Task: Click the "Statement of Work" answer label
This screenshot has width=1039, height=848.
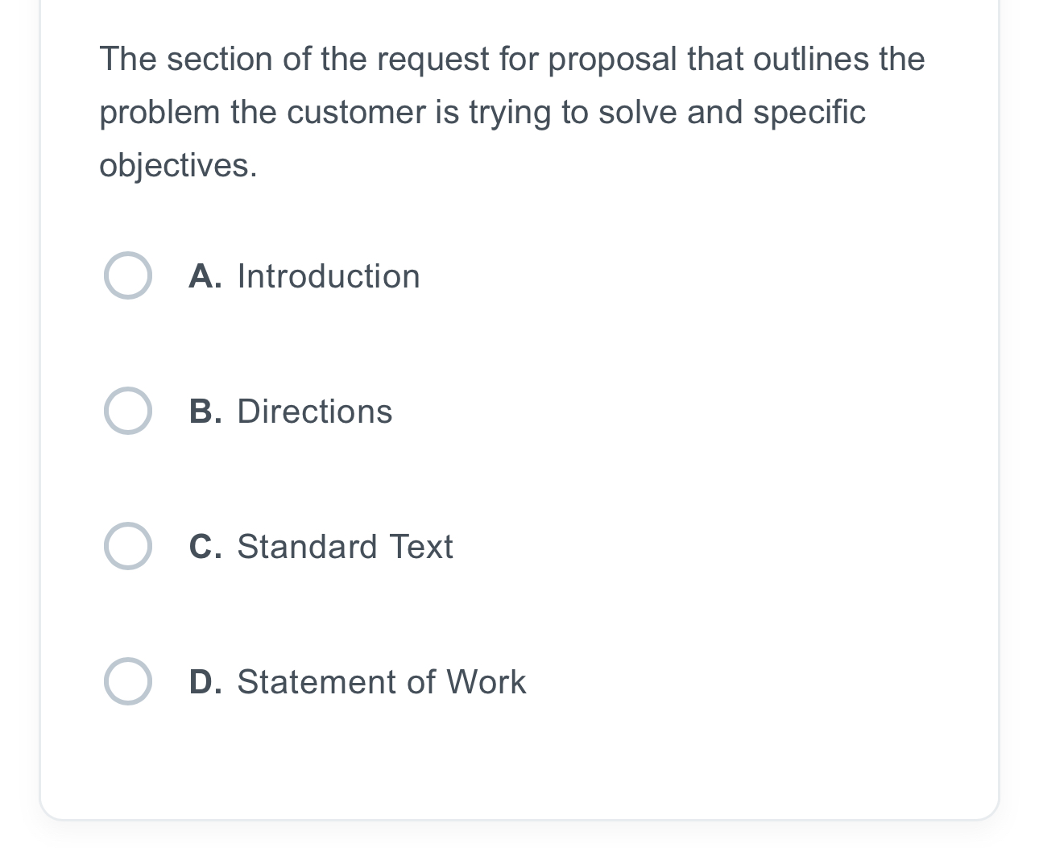Action: (381, 682)
